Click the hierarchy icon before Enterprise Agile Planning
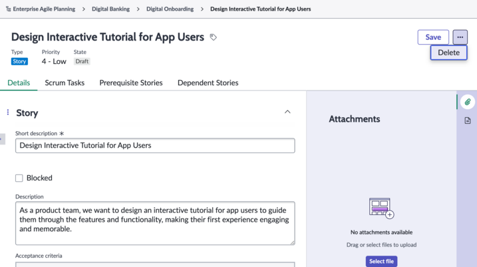 coord(8,9)
